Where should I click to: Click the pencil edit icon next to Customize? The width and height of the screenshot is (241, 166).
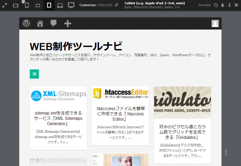click(116, 5)
